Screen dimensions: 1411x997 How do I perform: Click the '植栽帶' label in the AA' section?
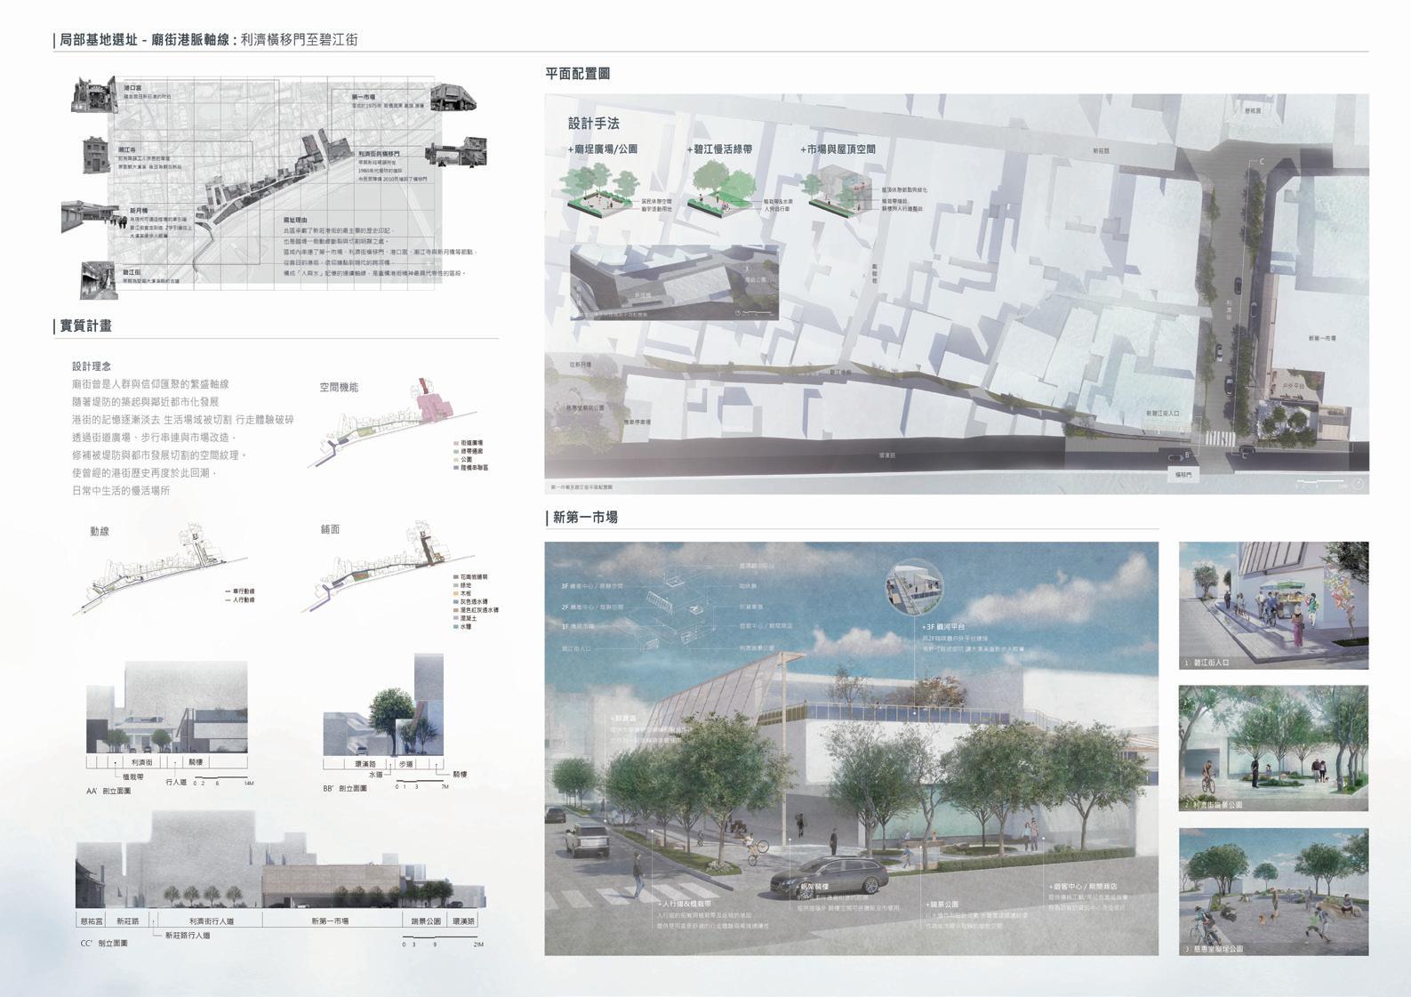133,776
